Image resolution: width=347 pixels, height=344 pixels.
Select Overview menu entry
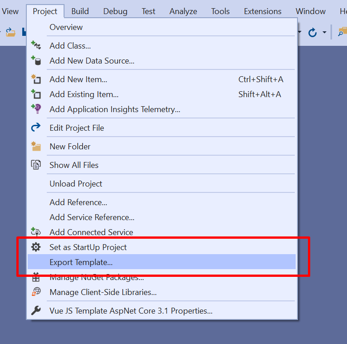[162, 27]
